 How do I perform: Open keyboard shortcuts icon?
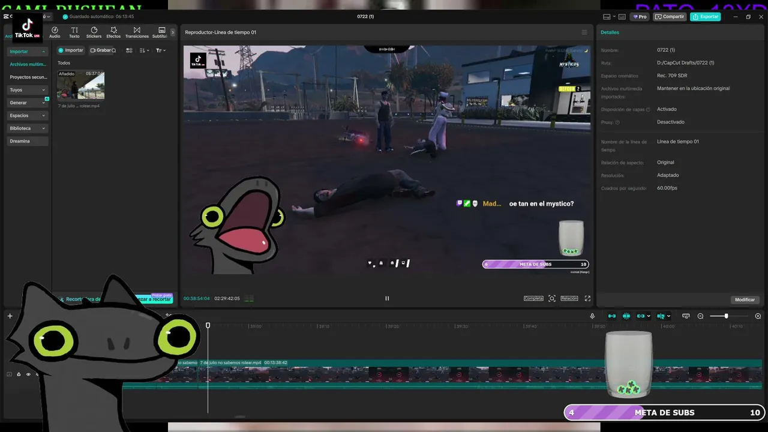(622, 17)
